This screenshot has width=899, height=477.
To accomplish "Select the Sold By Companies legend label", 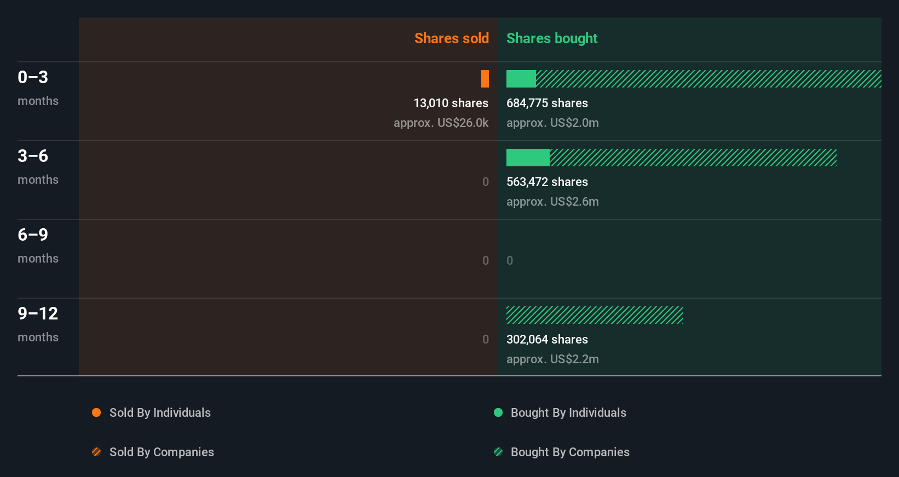I will coord(162,452).
